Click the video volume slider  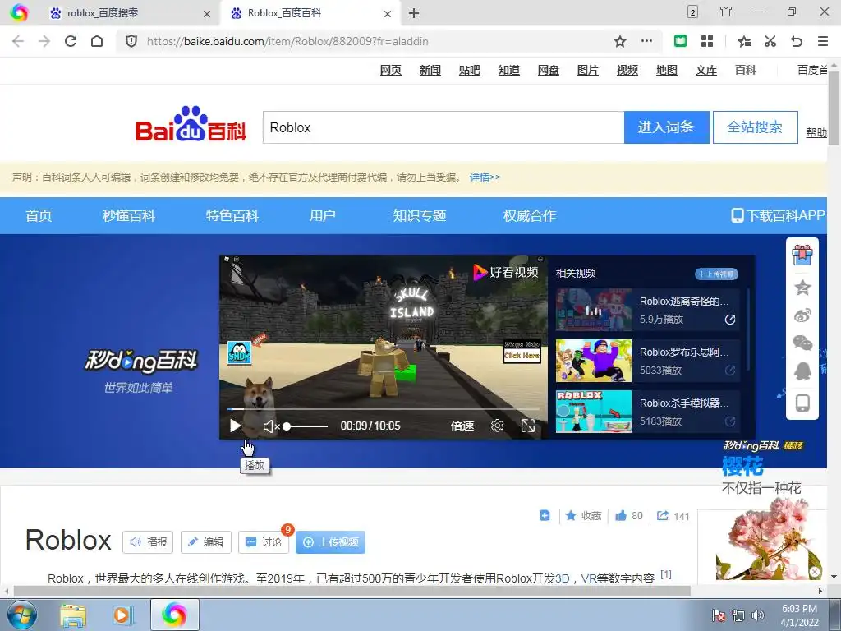(x=306, y=426)
